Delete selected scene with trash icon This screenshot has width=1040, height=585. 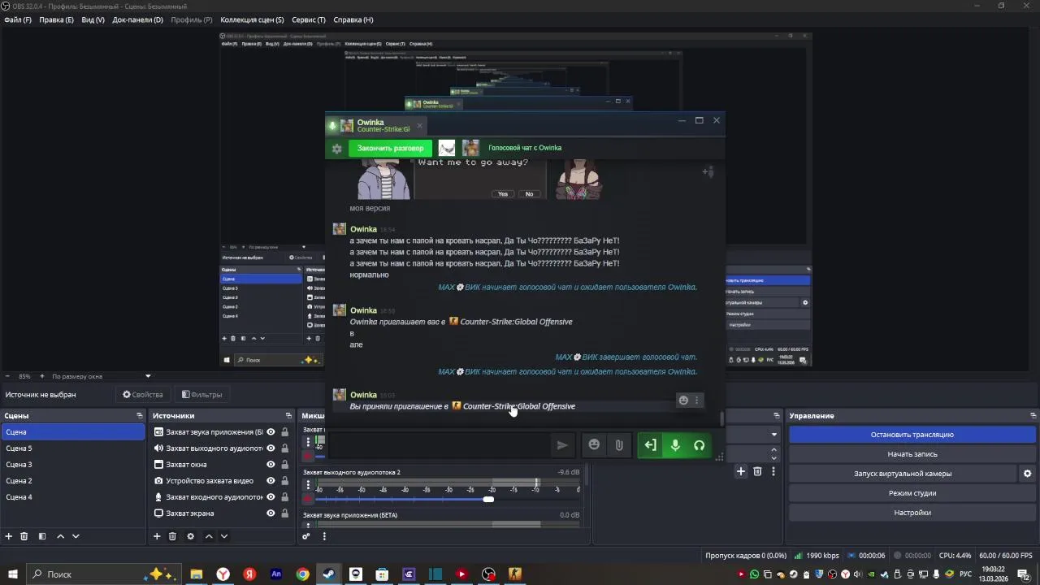coord(24,536)
